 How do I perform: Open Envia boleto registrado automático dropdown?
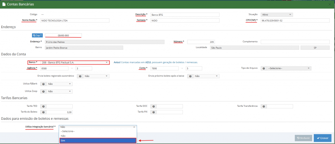tap(96, 76)
